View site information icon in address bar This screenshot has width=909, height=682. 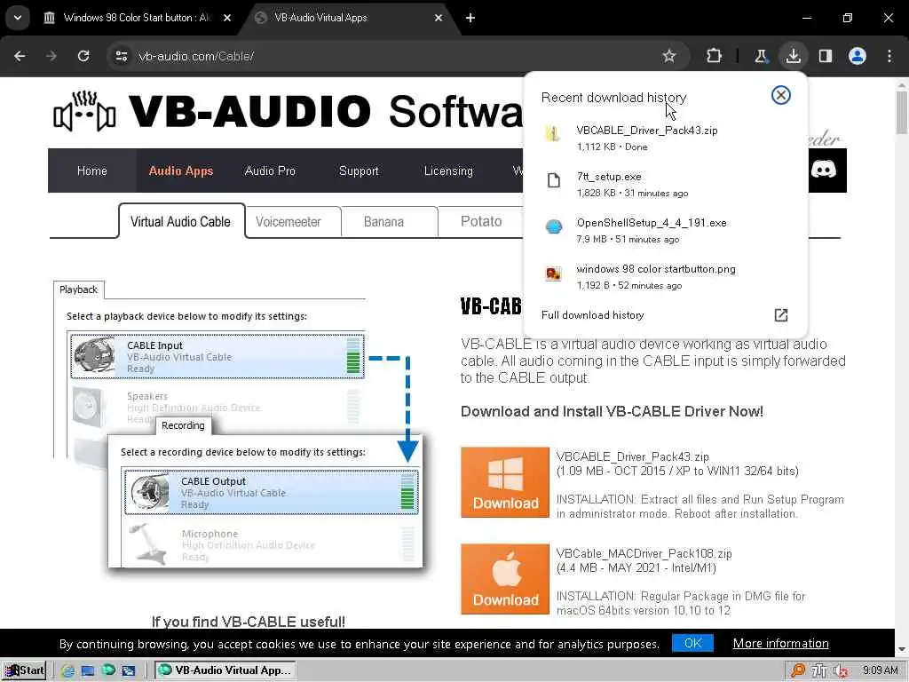point(121,56)
